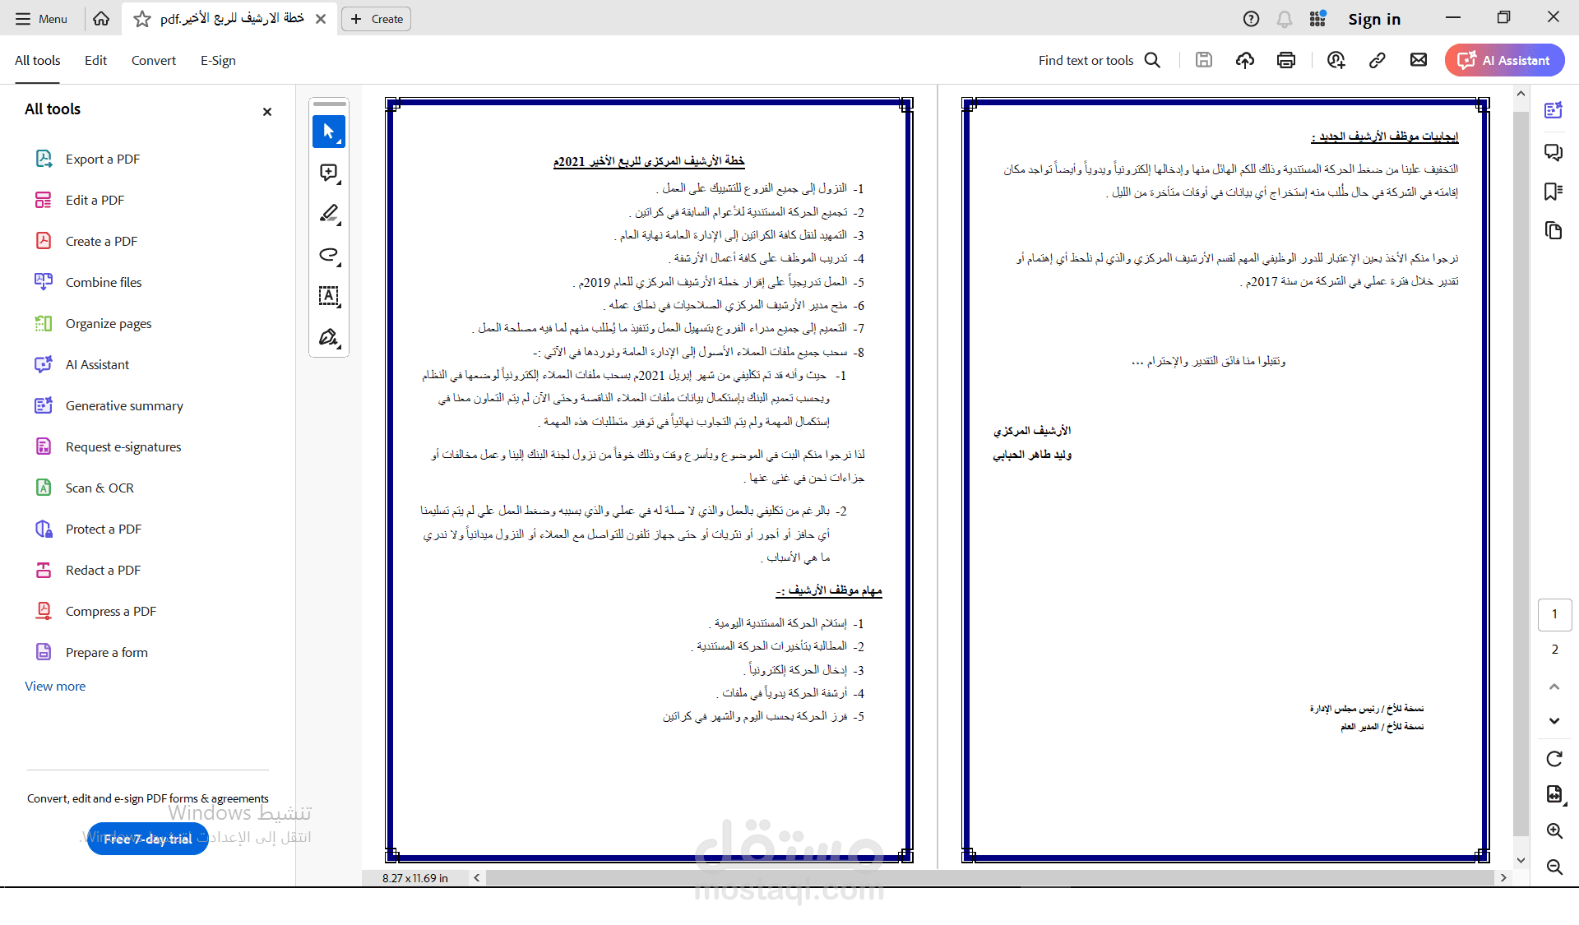
Task: Close the All tools panel
Action: coord(267,112)
